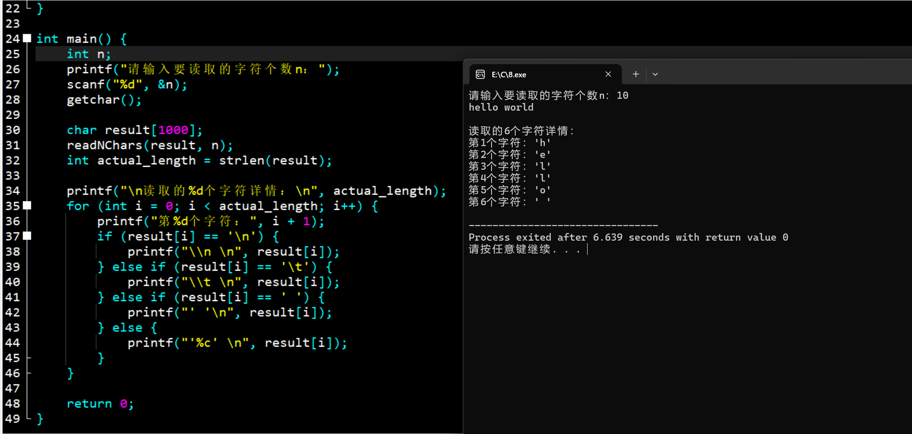Close the E:\C\8.exe terminal tab
The height and width of the screenshot is (434, 912).
[x=608, y=74]
